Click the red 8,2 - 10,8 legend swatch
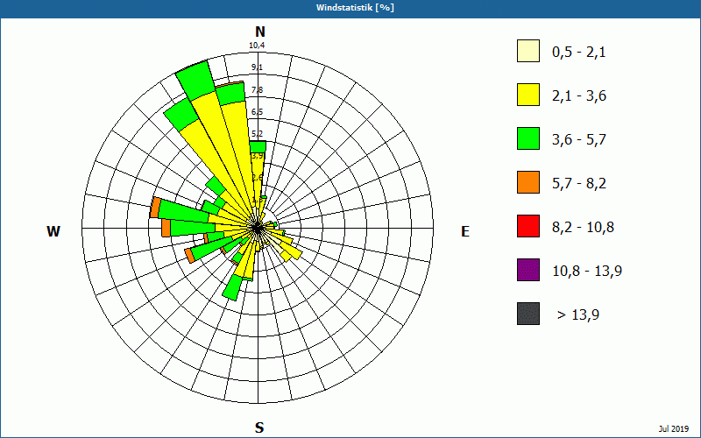 tap(528, 226)
